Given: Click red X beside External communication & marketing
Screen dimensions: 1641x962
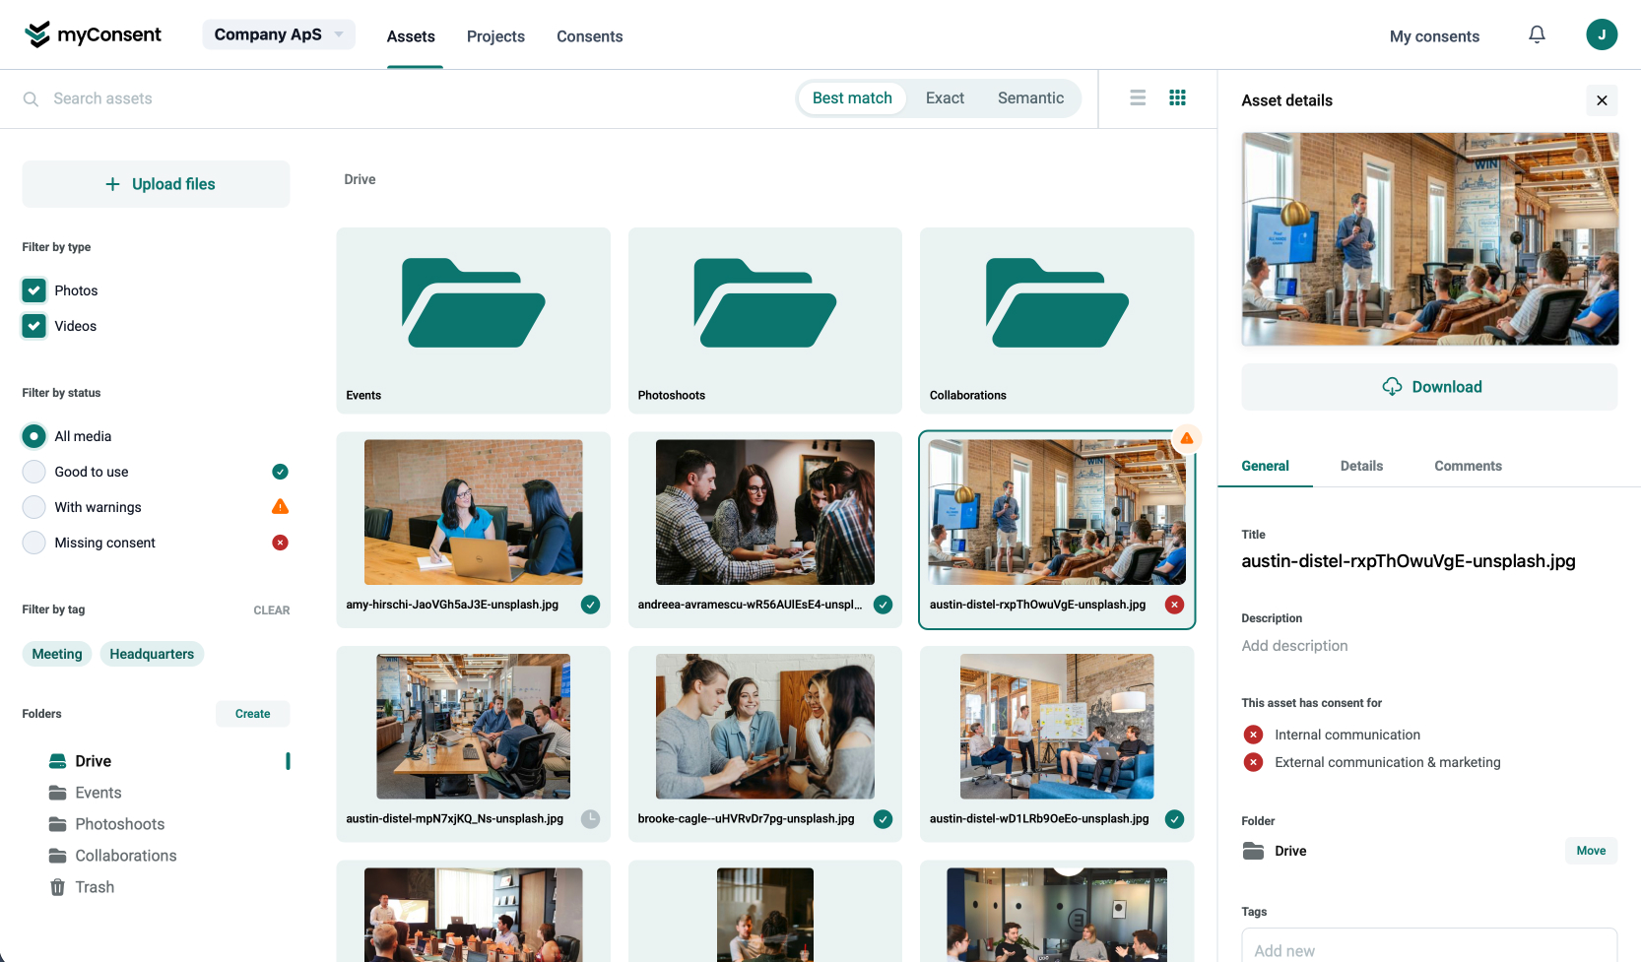Looking at the screenshot, I should 1253,762.
